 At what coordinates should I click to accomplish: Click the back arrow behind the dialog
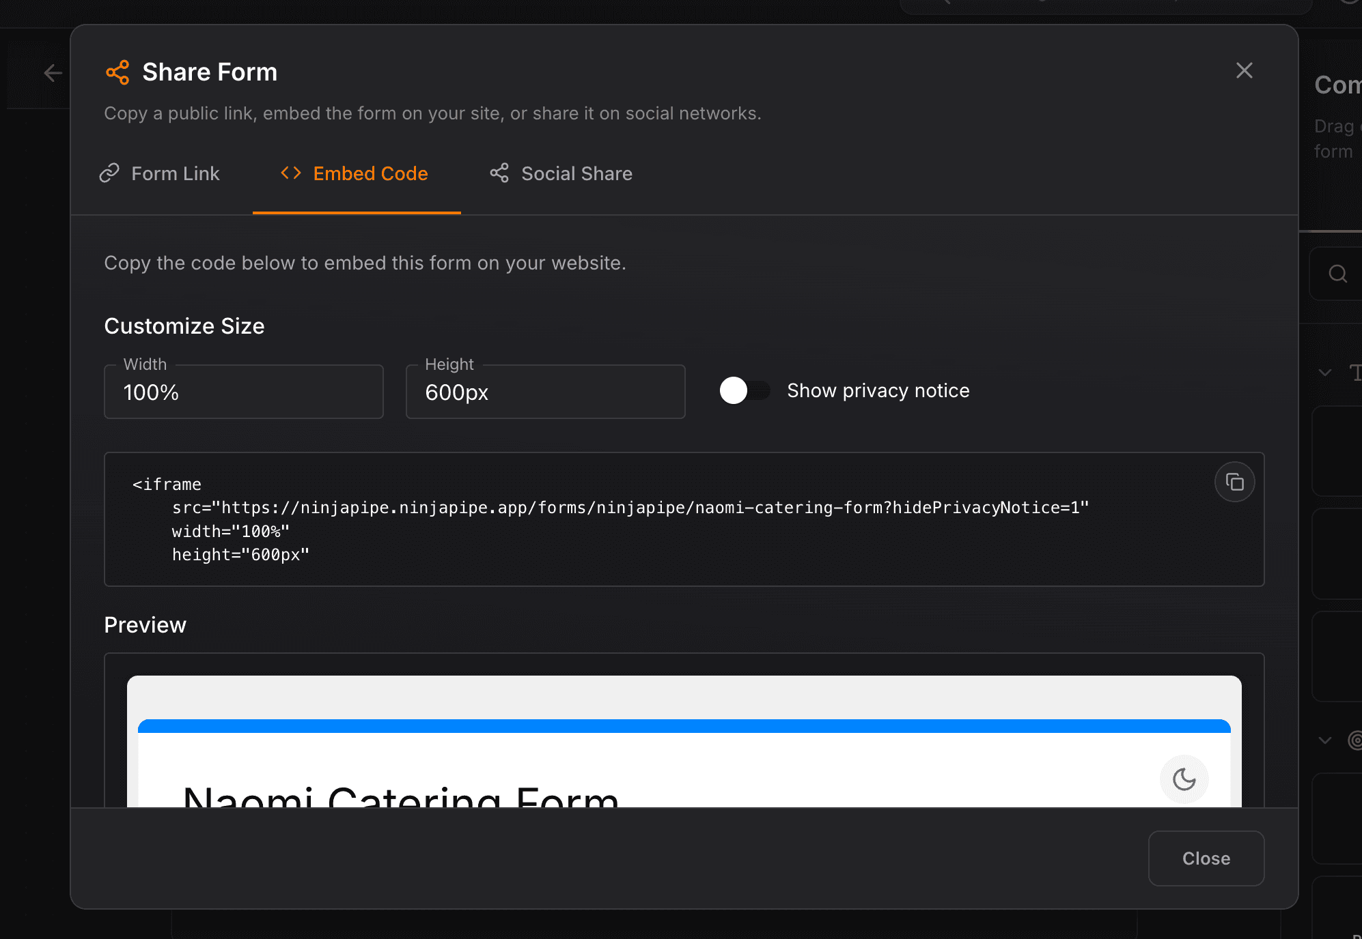(x=52, y=72)
